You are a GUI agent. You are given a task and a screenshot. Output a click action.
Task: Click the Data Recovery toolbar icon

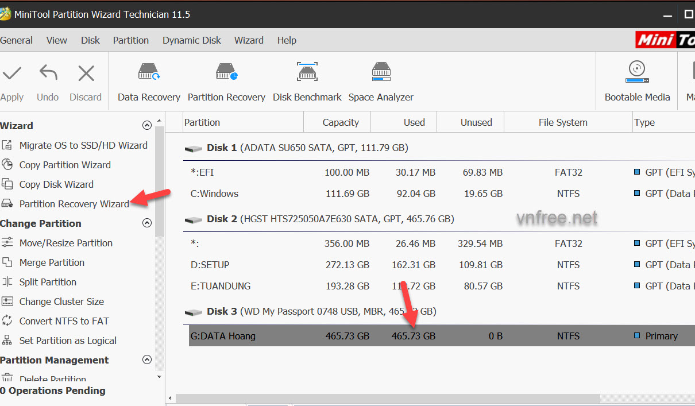pyautogui.click(x=149, y=74)
